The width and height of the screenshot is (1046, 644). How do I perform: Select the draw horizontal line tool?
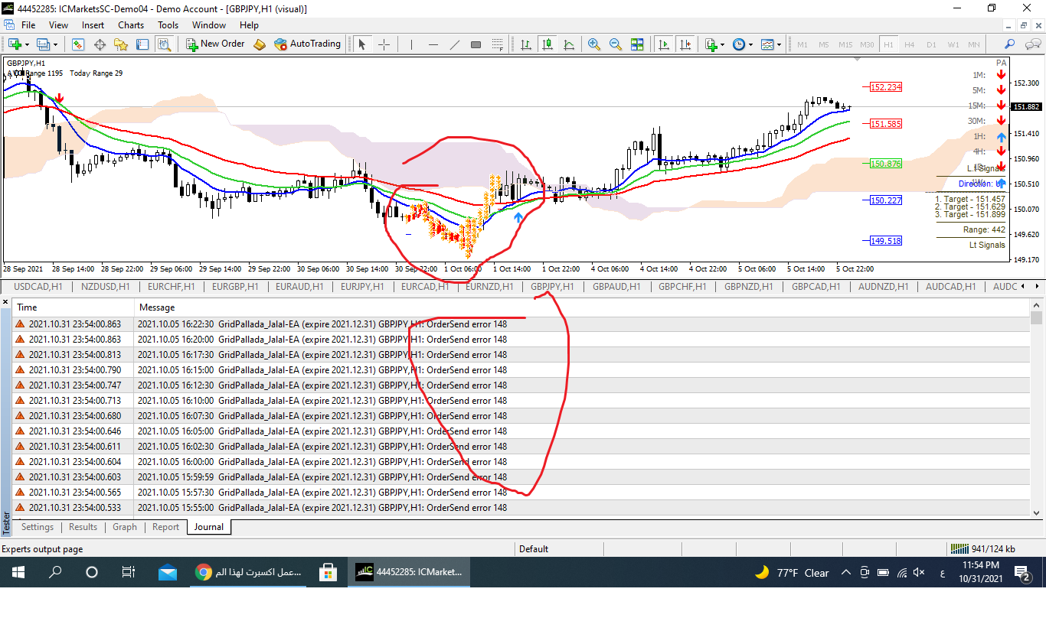click(x=433, y=44)
